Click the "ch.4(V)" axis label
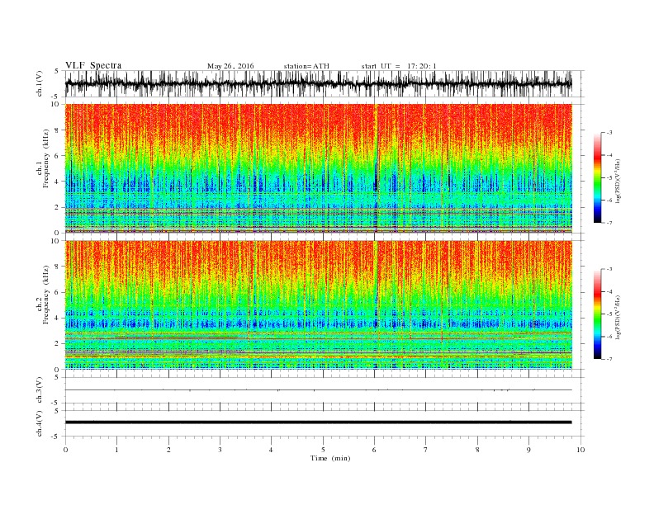 (40, 423)
